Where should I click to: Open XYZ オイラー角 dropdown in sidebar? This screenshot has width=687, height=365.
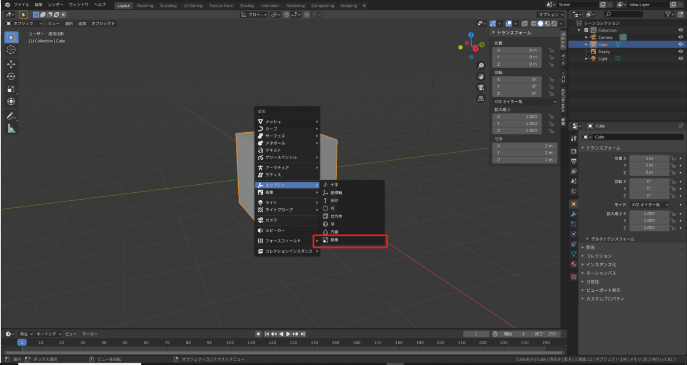pyautogui.click(x=525, y=102)
